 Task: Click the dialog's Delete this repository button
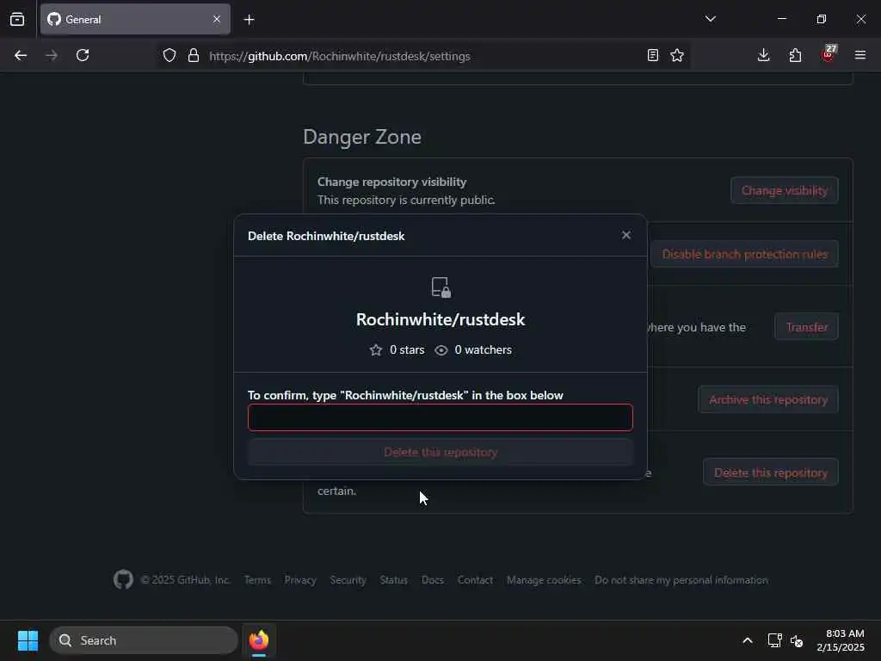point(440,453)
